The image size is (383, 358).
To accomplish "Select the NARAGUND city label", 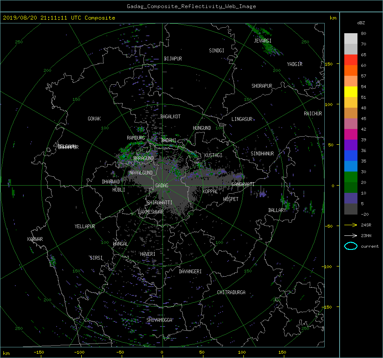I will [144, 158].
